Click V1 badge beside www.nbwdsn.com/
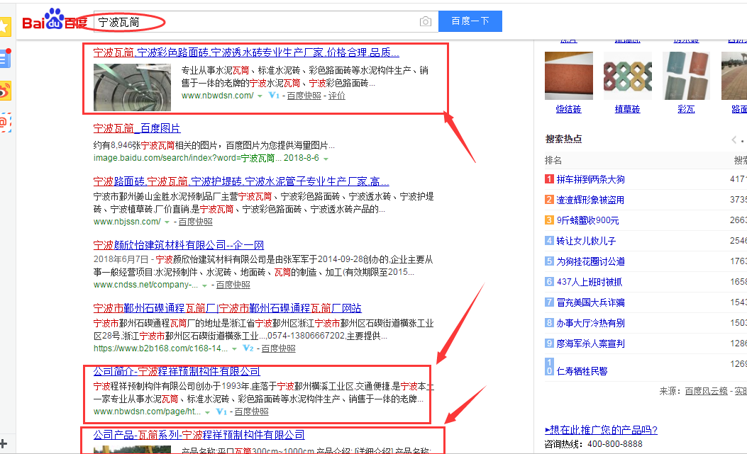Screen dimensions: 747x454 click(274, 95)
